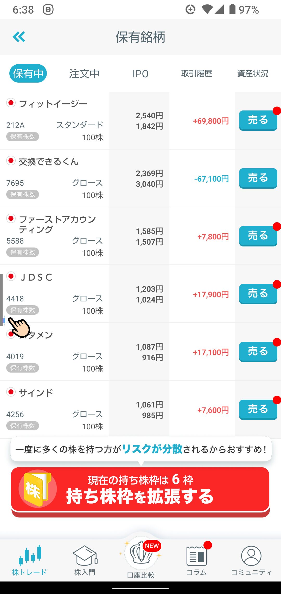
Task: Sell フィットイージー with 売る button
Action: 258,120
